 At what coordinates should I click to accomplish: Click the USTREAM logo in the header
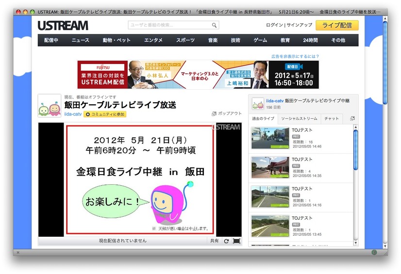[x=63, y=26]
